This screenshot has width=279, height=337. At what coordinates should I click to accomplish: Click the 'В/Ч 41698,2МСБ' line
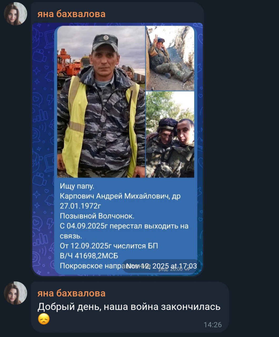click(89, 256)
